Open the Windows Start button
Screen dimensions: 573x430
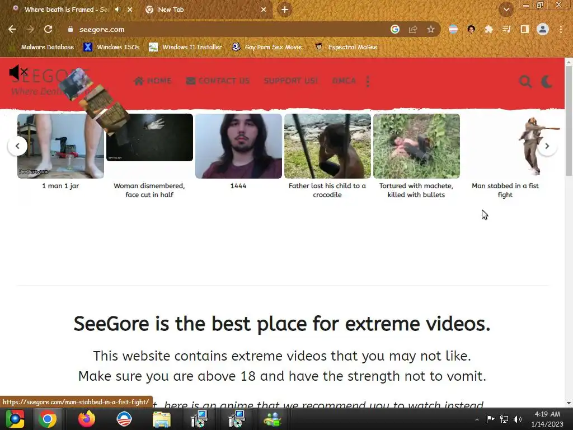15,419
